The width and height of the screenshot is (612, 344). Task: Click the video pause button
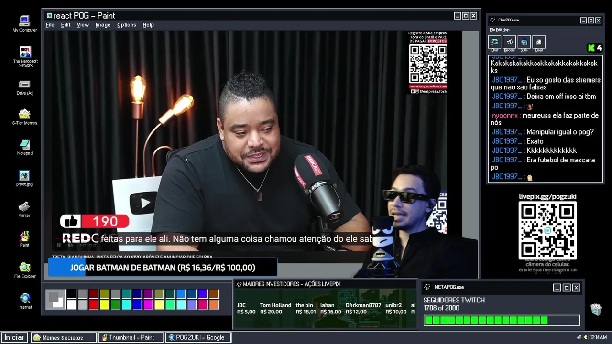point(59,245)
